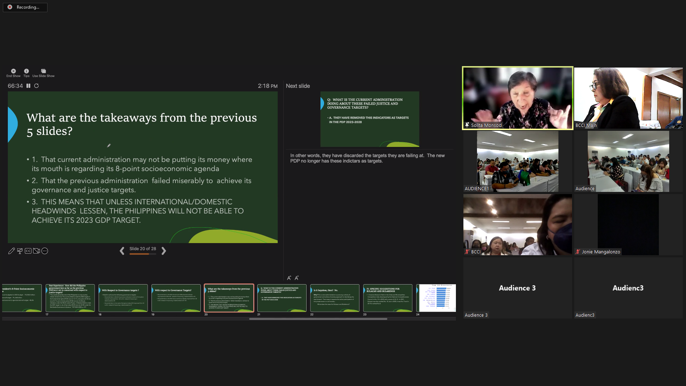Click the 2:18 PM clock display
Screen dimensions: 686x386
(268, 86)
